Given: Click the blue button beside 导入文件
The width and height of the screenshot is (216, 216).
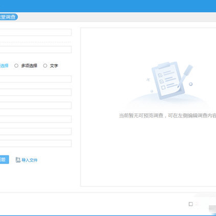Looking at the screenshot, I should 4,160.
